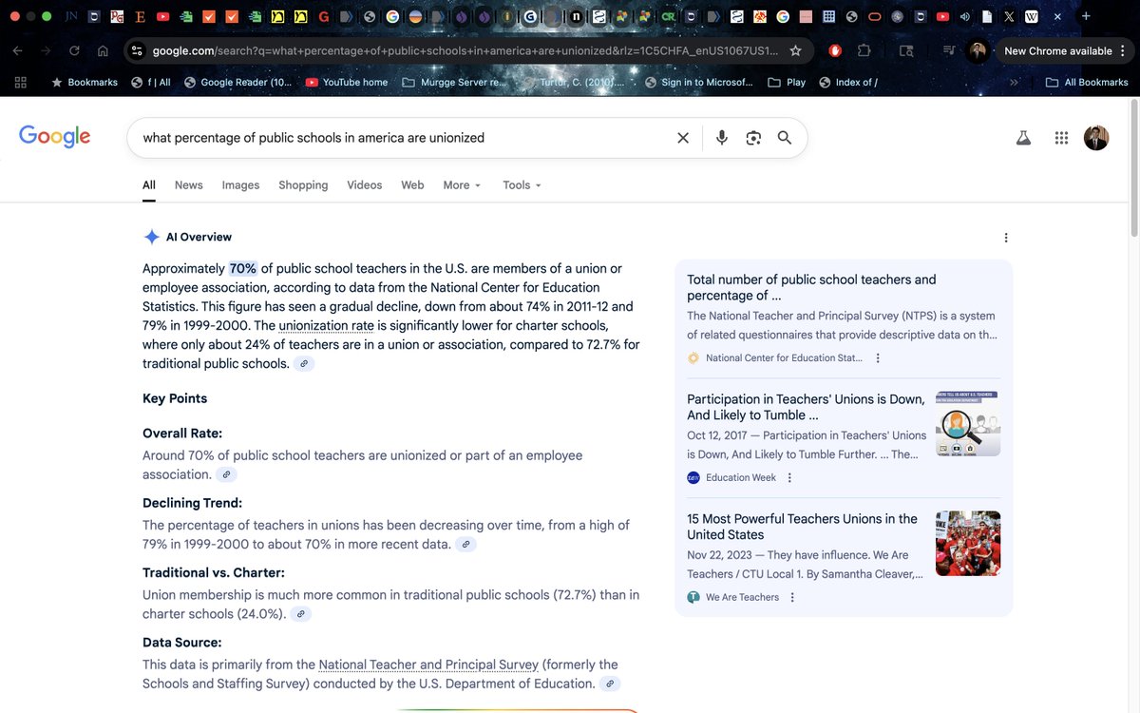Start a voice search with the microphone
Image resolution: width=1140 pixels, height=713 pixels.
[x=722, y=138]
